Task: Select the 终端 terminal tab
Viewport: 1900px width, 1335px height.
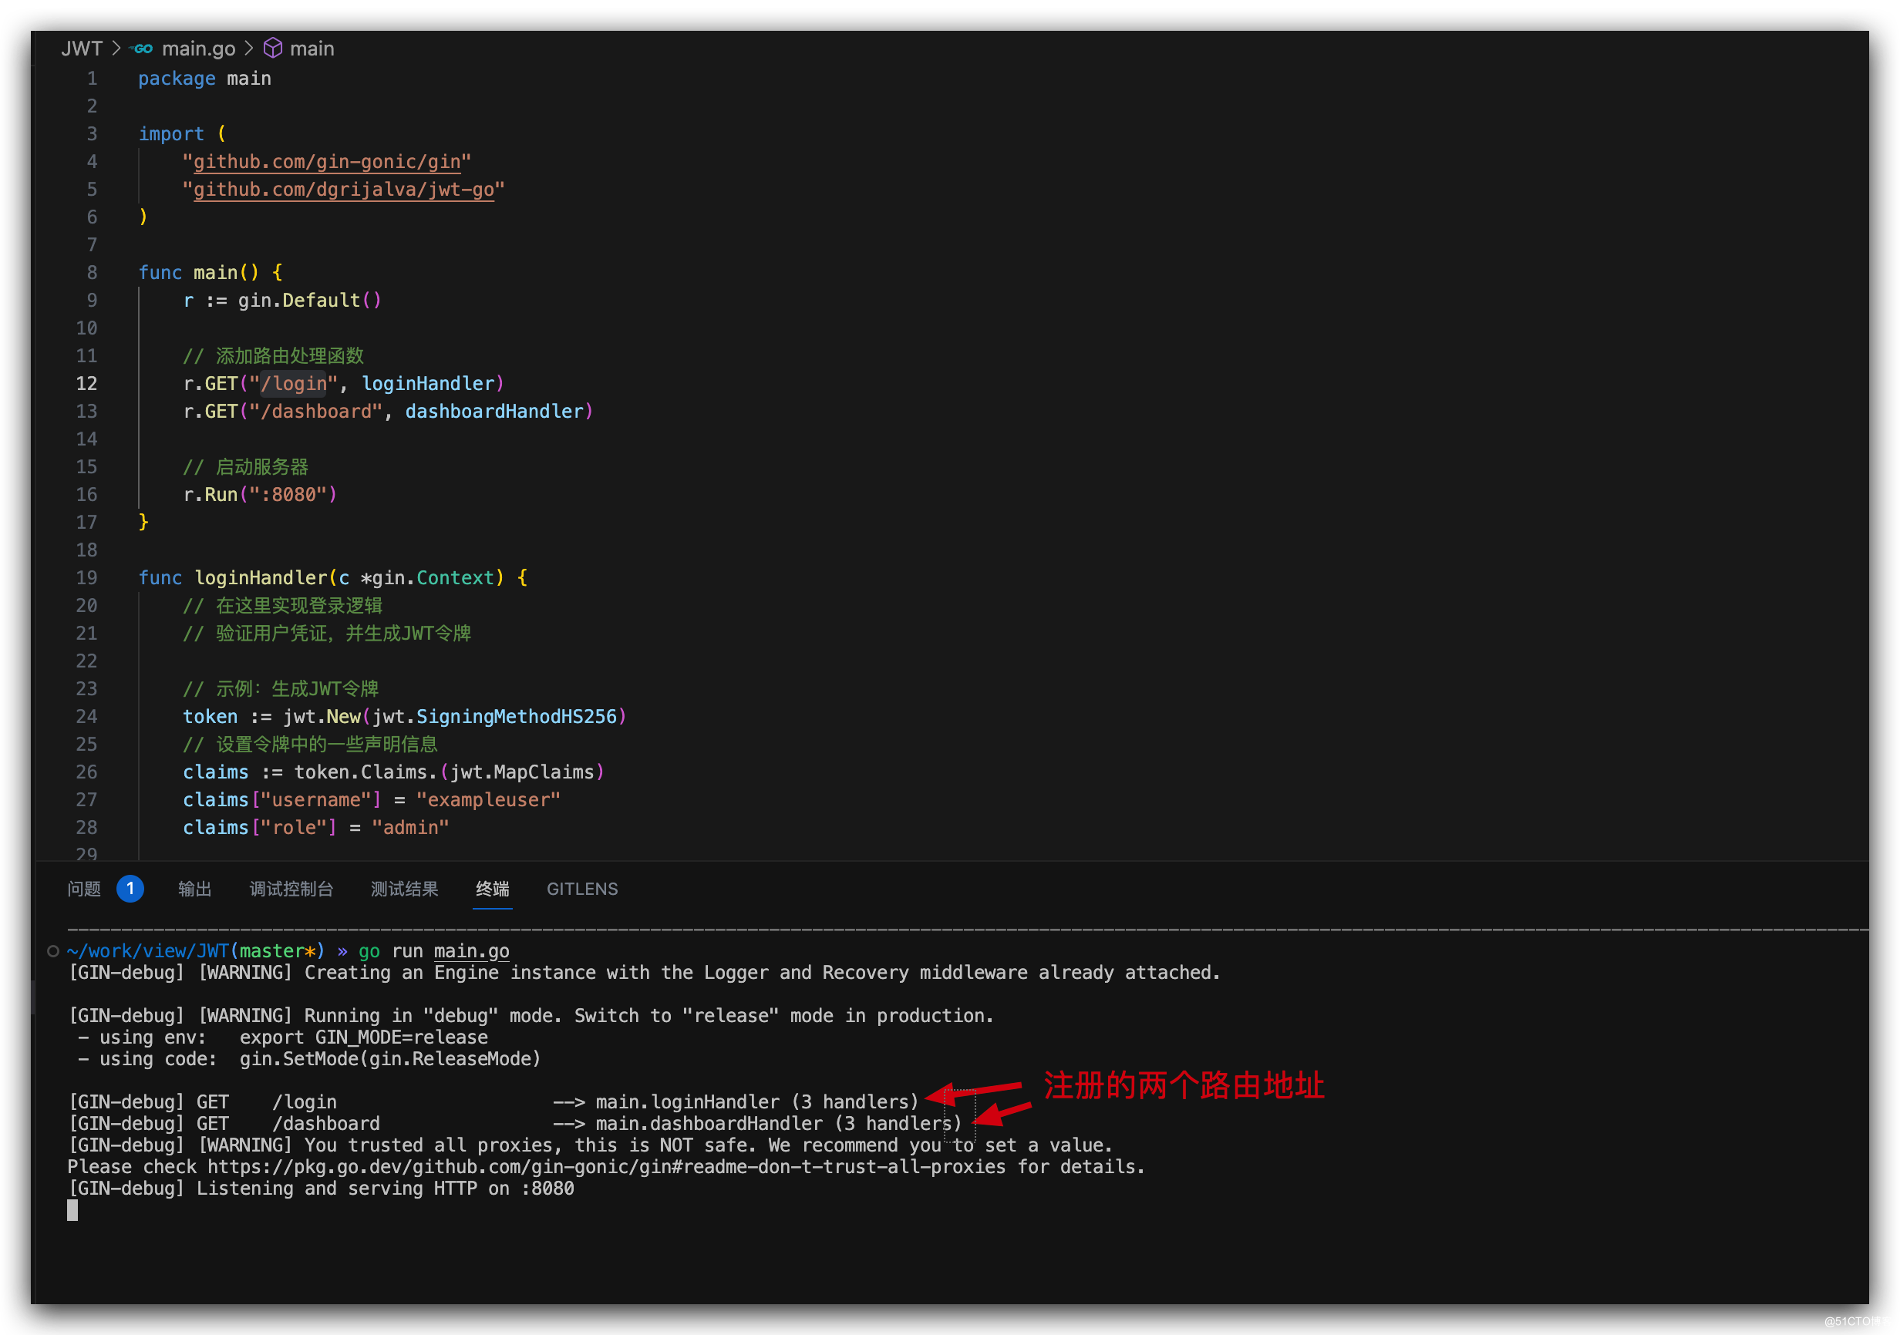Action: tap(493, 889)
